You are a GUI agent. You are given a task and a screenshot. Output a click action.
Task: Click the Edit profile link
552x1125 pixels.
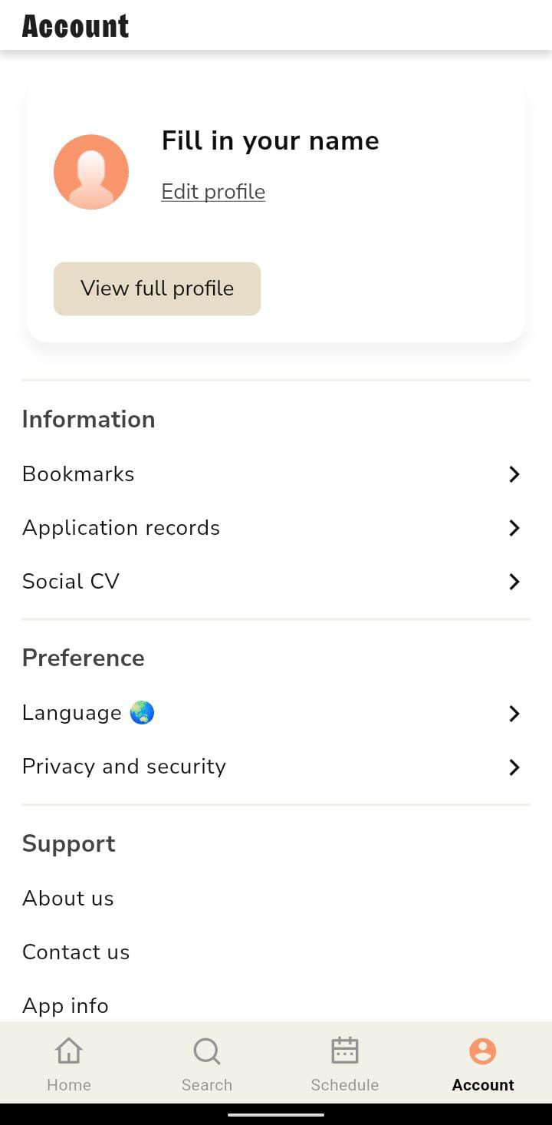point(213,192)
